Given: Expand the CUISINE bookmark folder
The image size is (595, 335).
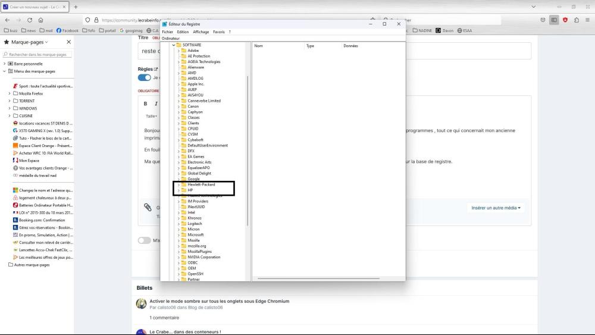Looking at the screenshot, I should (x=10, y=115).
